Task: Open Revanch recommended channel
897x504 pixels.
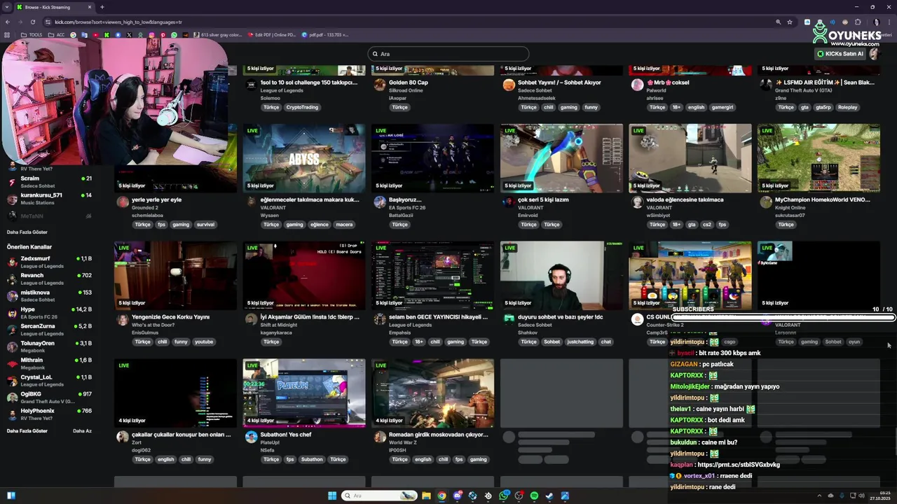Action: (x=49, y=279)
